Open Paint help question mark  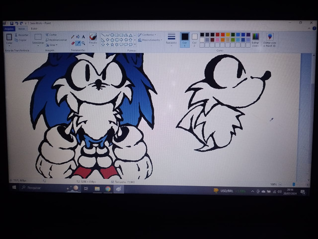pyautogui.click(x=315, y=28)
